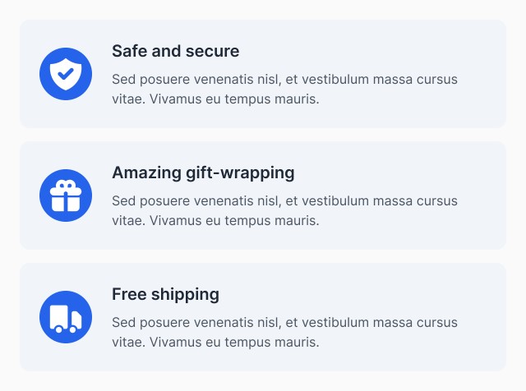Click the word "secure" in first heading
Viewport: 526px width, 391px height.
(212, 52)
